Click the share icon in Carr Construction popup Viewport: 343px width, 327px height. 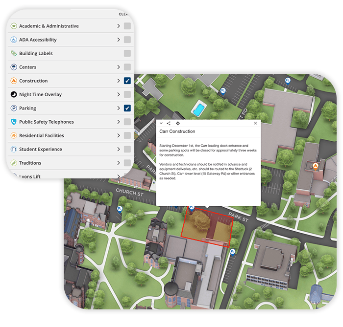169,124
